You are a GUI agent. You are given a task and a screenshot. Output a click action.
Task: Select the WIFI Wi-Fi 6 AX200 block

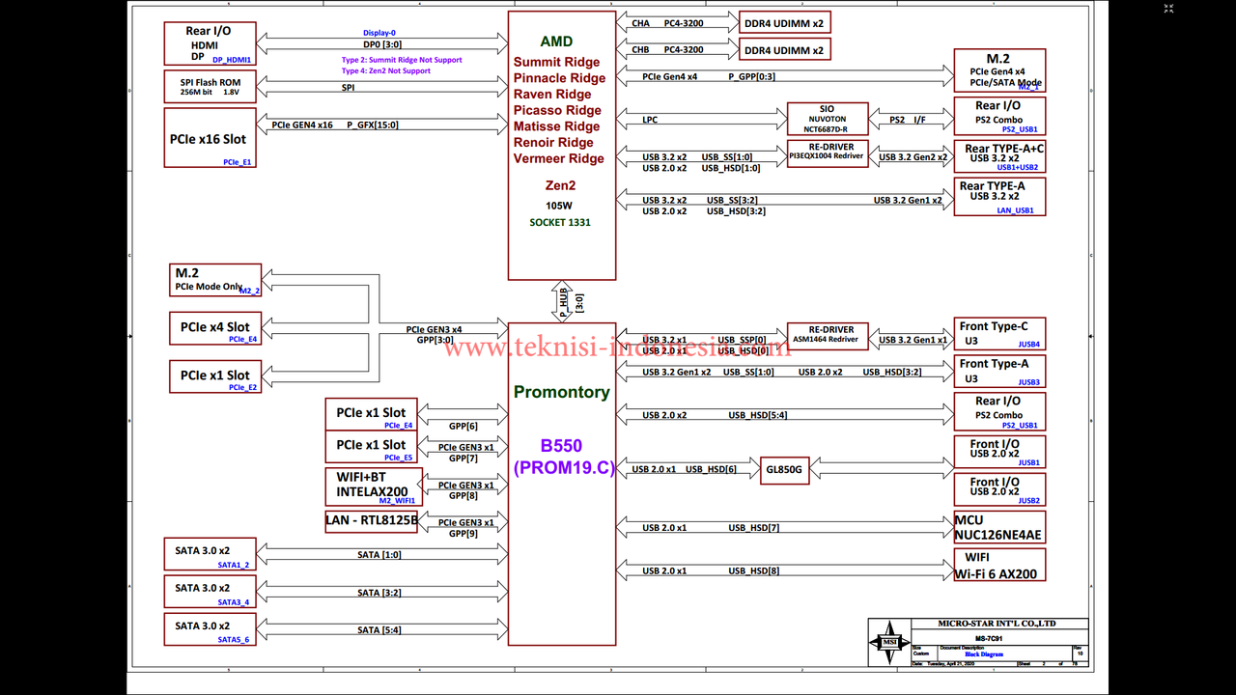[999, 565]
